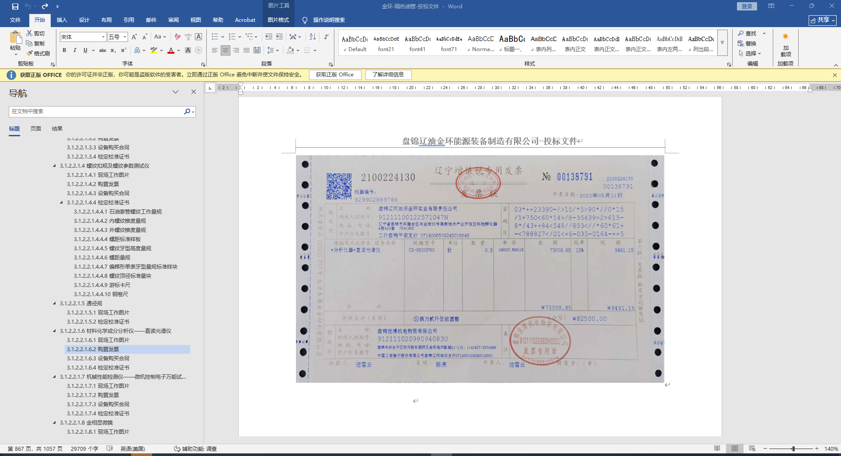This screenshot has height=456, width=841.
Task: Open the Share dropdown
Action: pyautogui.click(x=822, y=20)
